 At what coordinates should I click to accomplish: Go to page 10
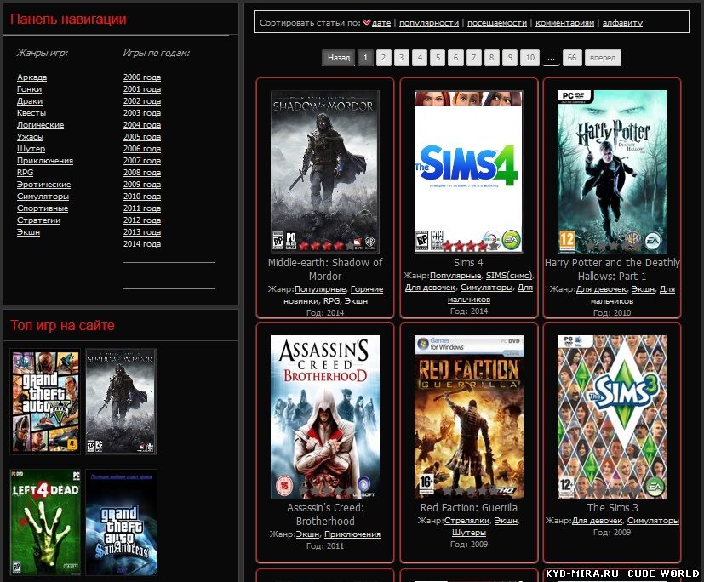tap(530, 58)
